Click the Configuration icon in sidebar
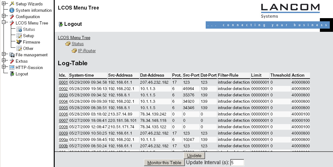The image size is (333, 167). point(12,17)
